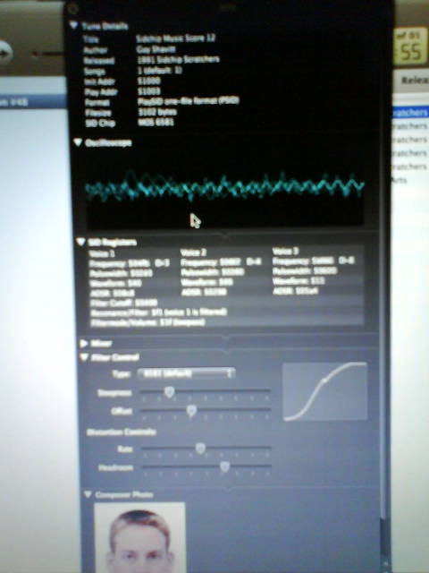Click the Resonance/Filter line in SID Registers
Viewport: 429px width, 573px height.
point(158,312)
